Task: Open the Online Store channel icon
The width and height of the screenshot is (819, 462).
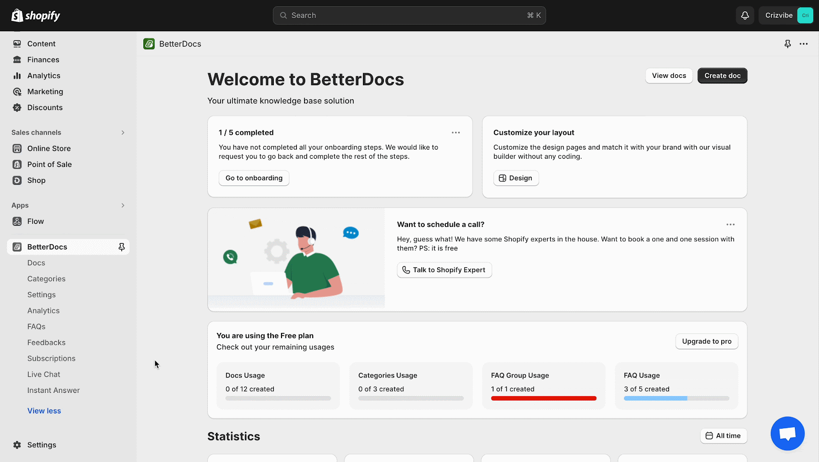Action: tap(17, 148)
